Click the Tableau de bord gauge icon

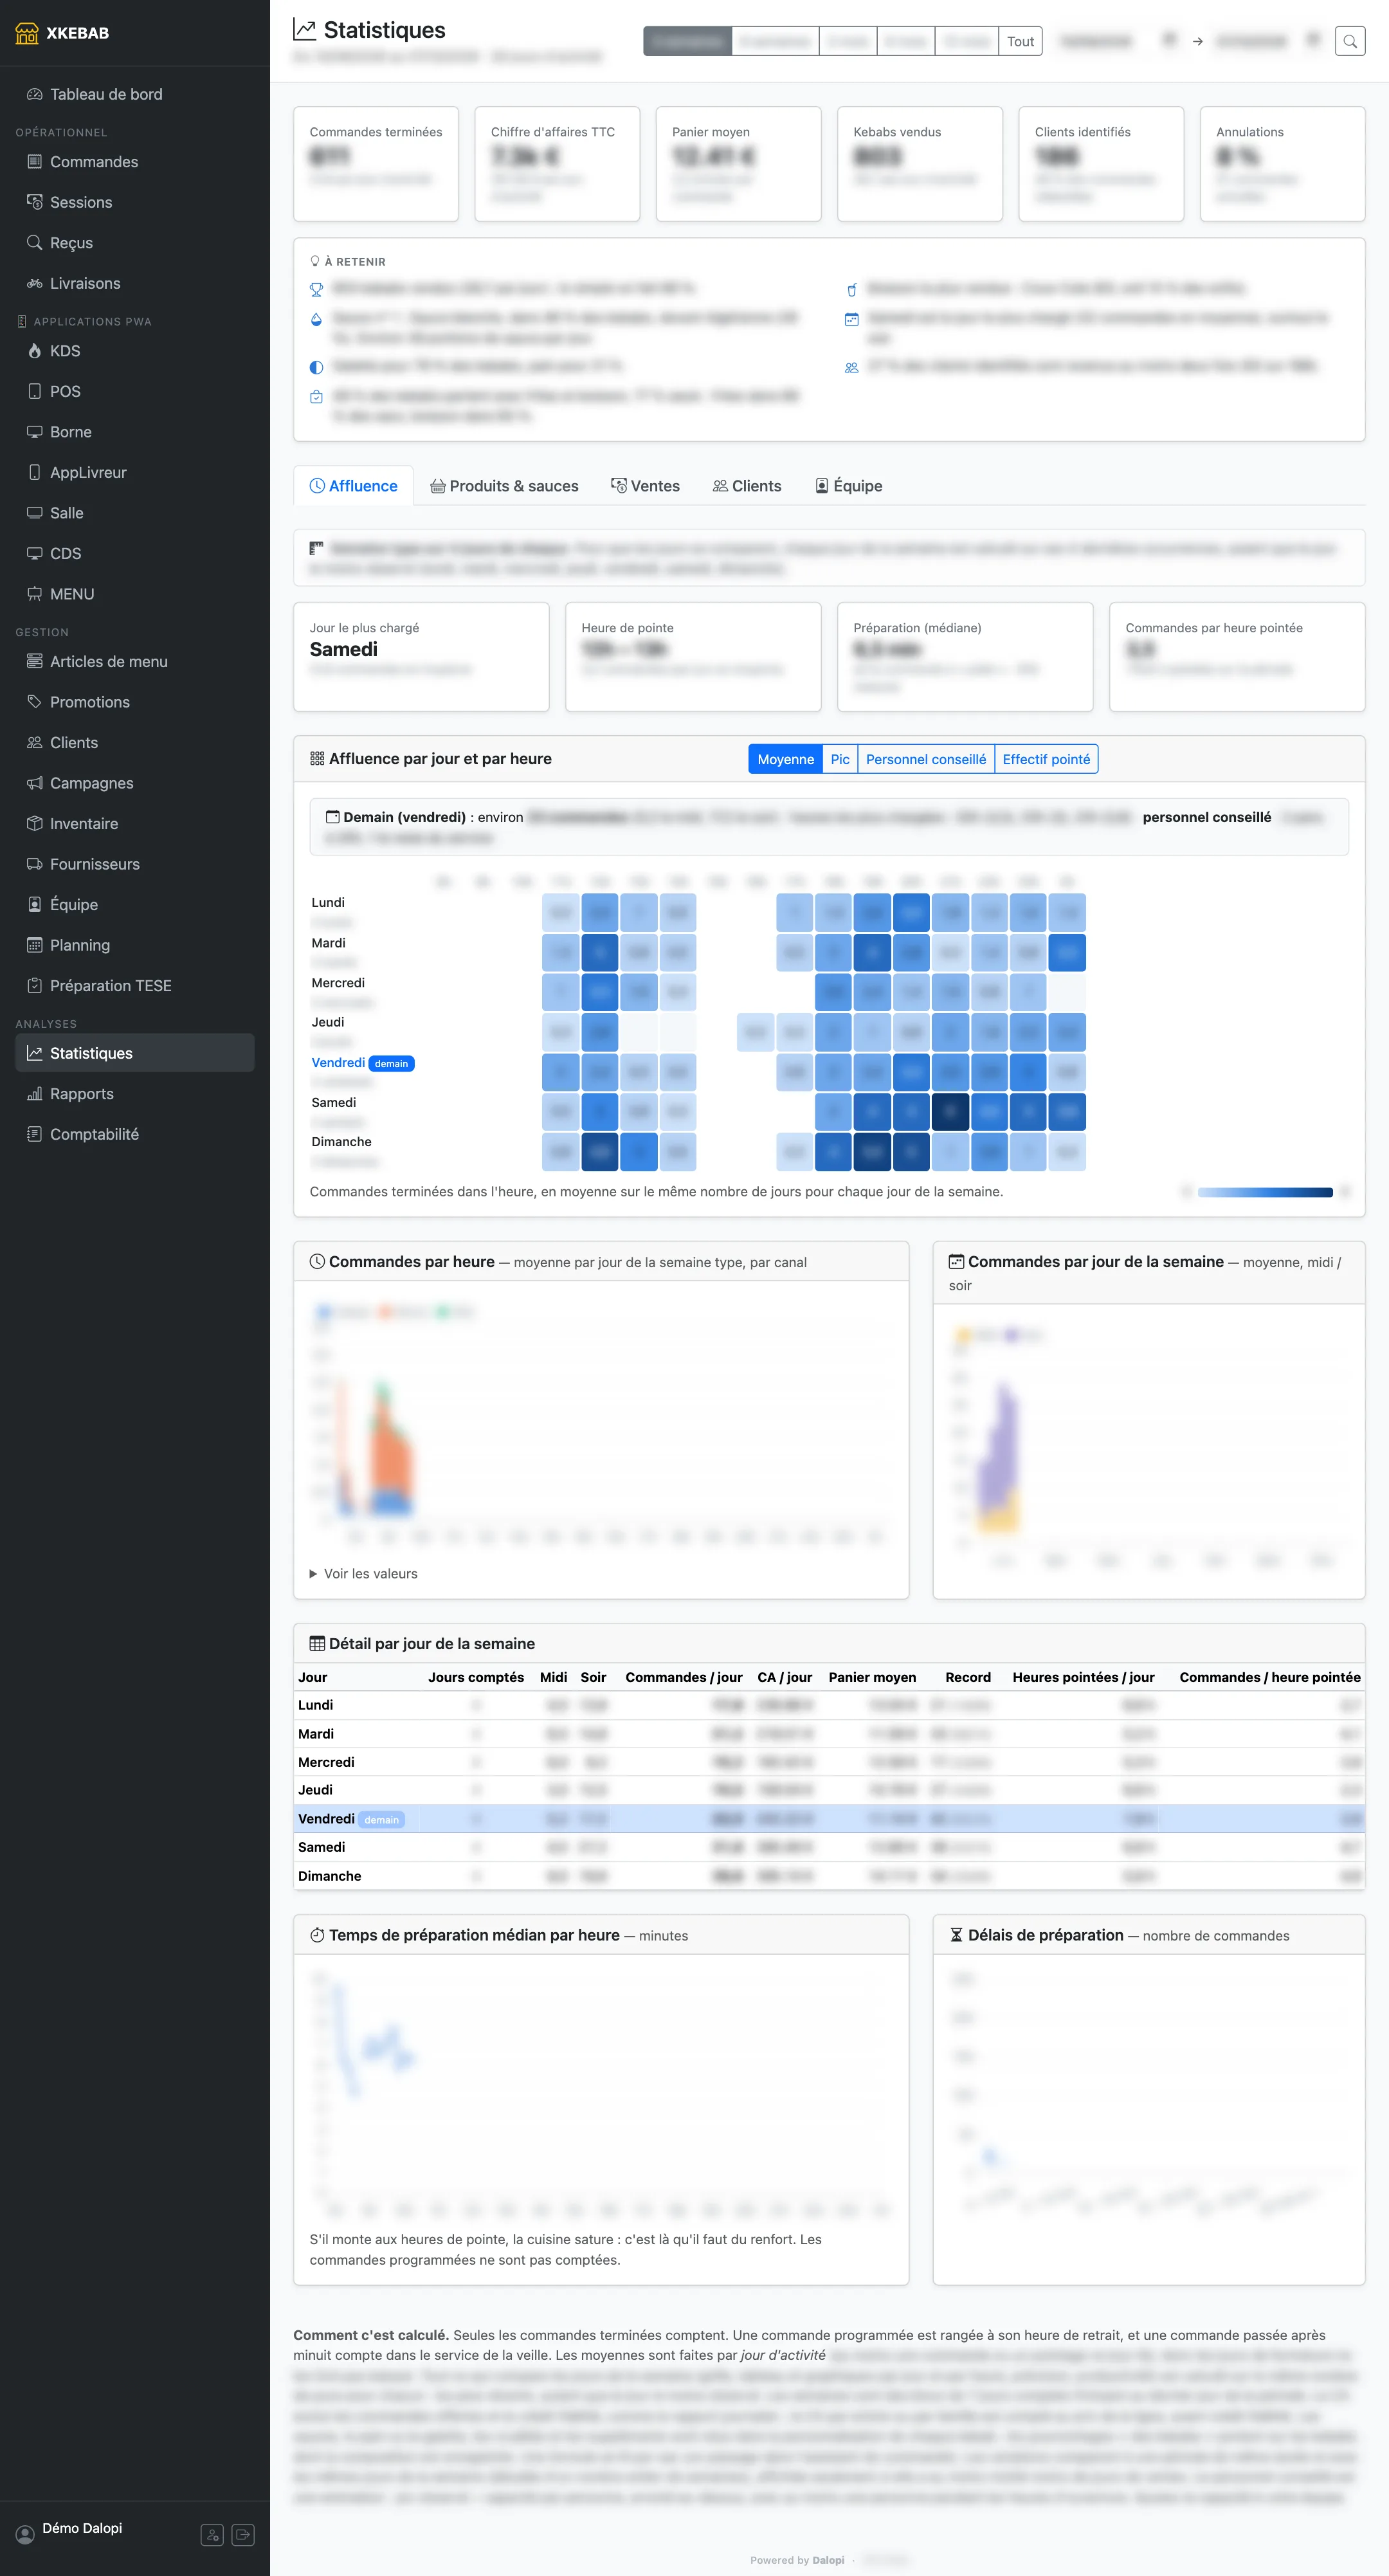[34, 94]
